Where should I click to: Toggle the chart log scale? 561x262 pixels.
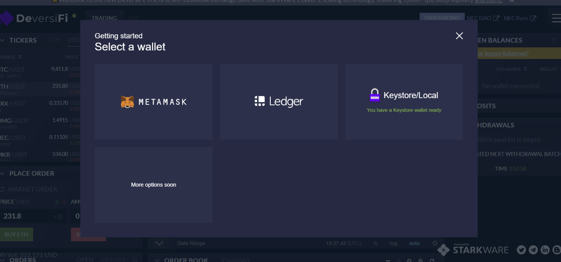393,243
